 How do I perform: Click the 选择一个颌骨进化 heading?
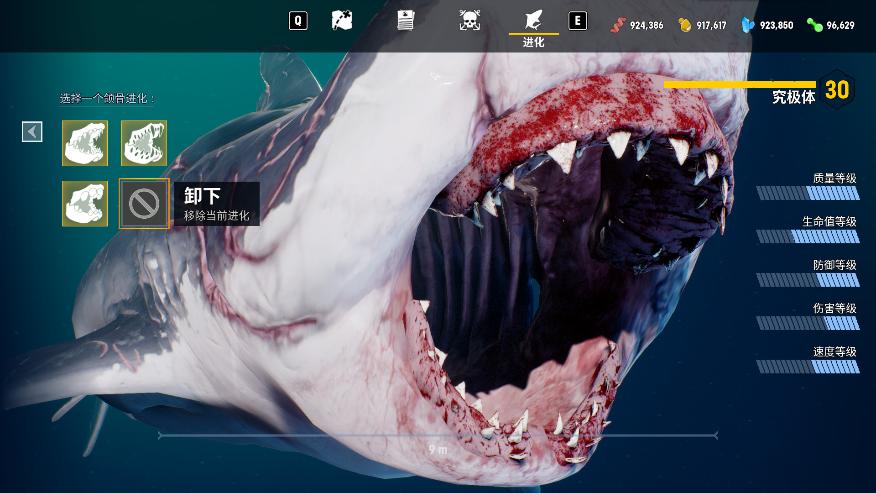[107, 99]
